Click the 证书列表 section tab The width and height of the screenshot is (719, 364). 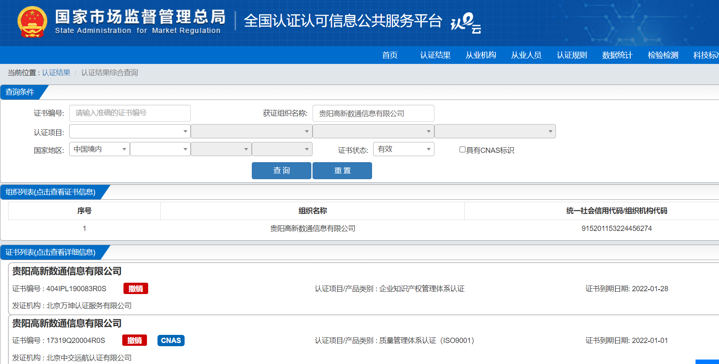[x=51, y=252]
